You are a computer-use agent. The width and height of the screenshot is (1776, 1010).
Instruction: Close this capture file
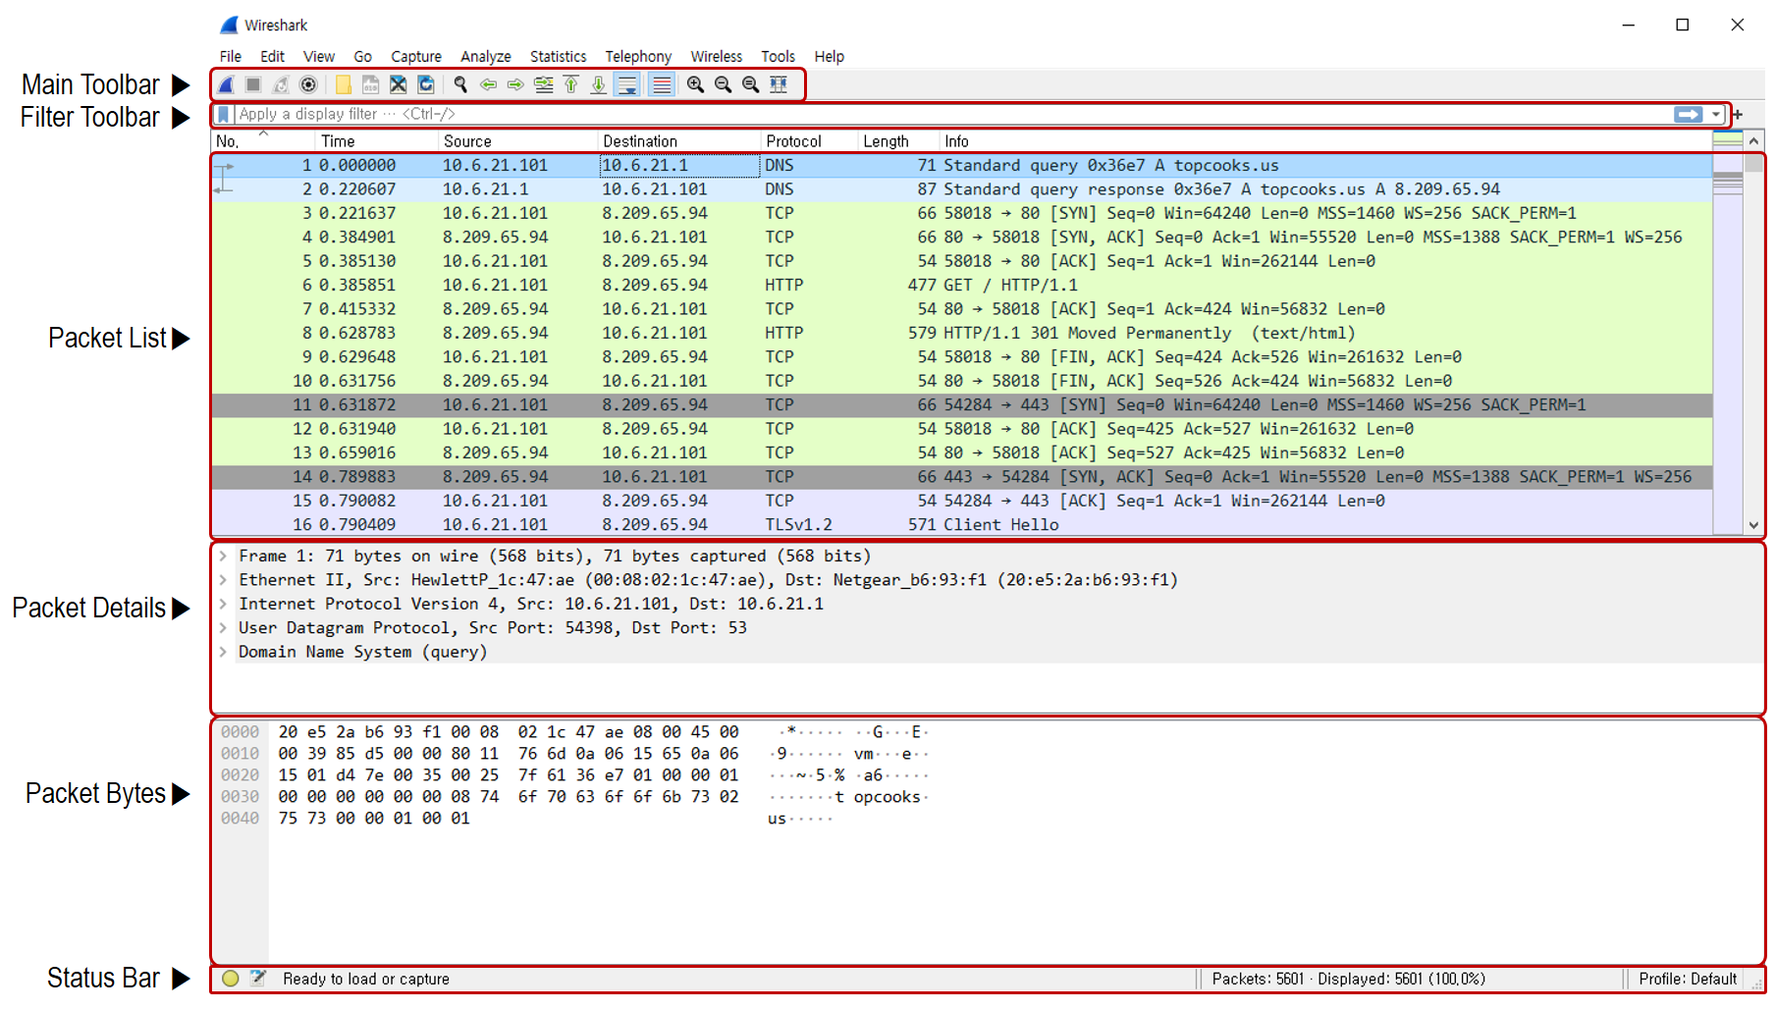coord(398,85)
